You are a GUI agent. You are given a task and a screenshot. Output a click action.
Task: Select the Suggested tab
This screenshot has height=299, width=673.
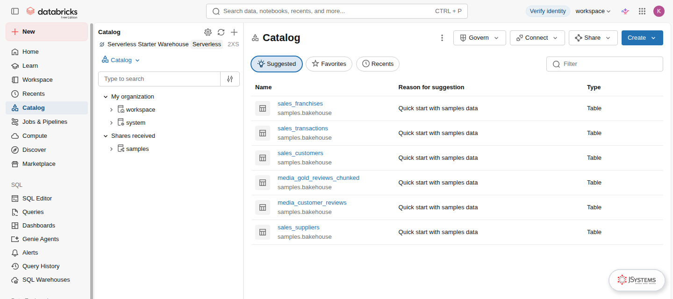[277, 64]
